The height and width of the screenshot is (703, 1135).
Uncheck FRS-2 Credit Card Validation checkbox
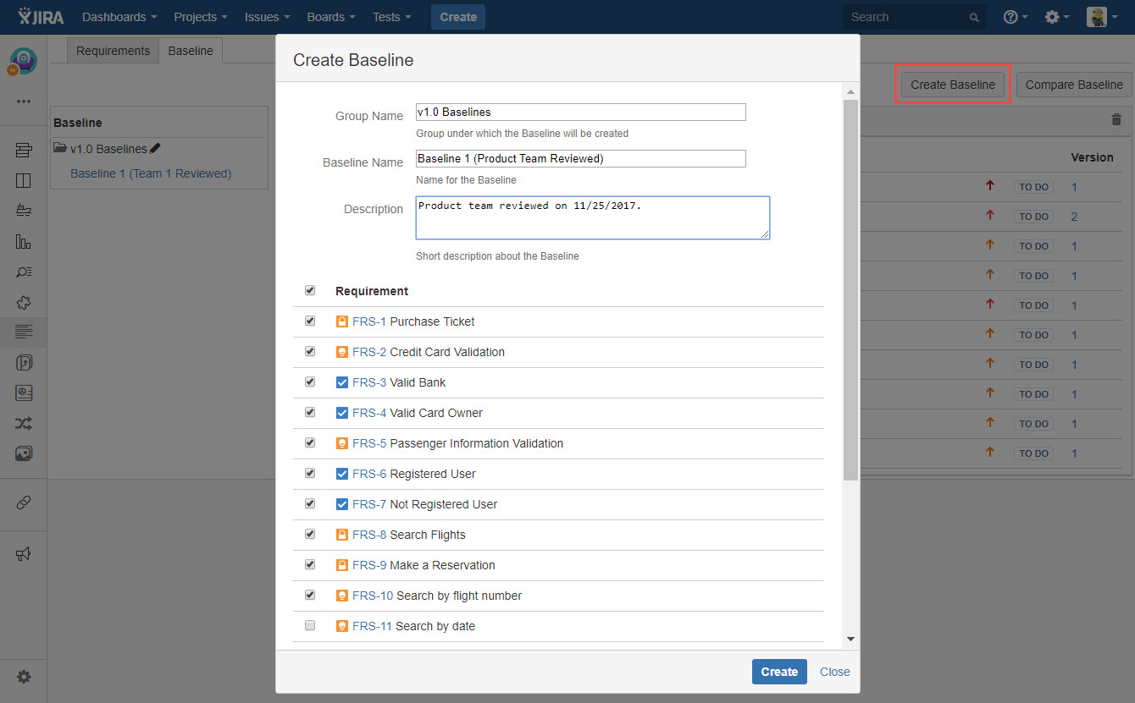point(310,351)
